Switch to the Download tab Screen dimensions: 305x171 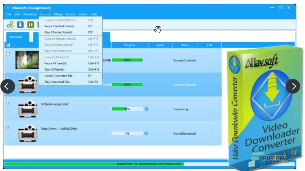[18, 37]
